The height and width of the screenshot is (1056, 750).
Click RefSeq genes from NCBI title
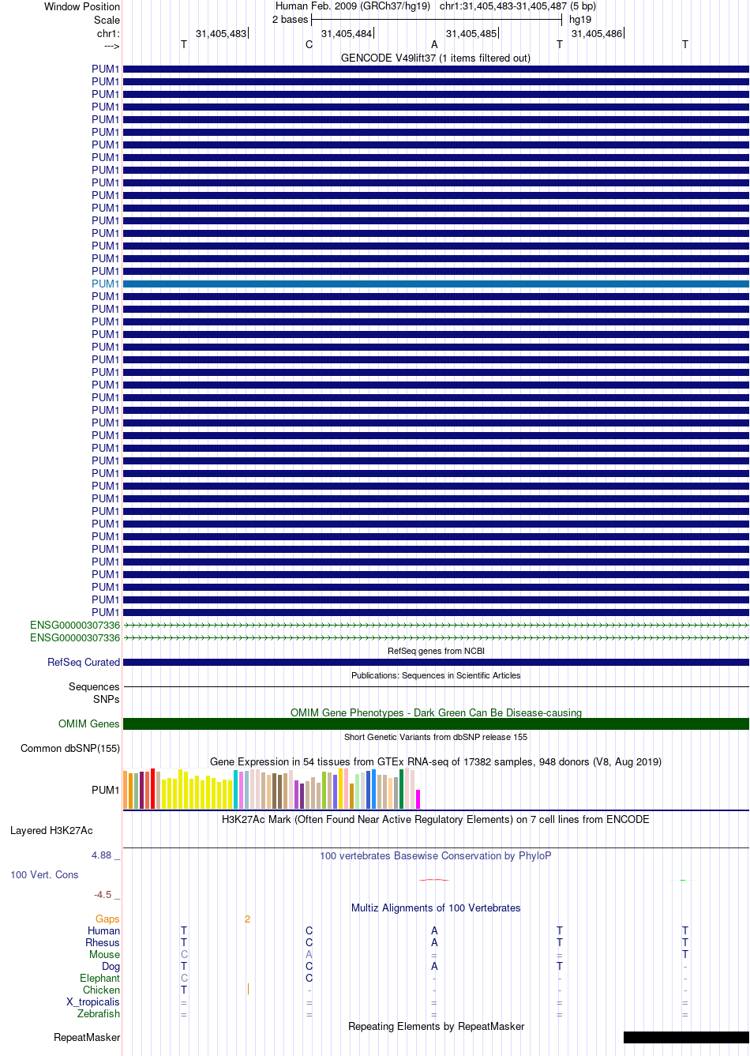point(436,651)
